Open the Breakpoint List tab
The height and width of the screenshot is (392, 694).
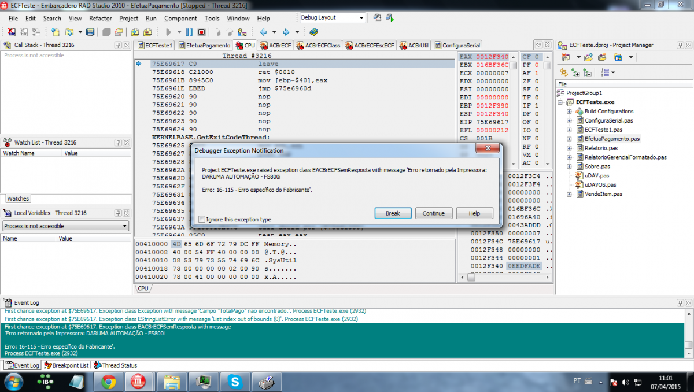(66, 365)
